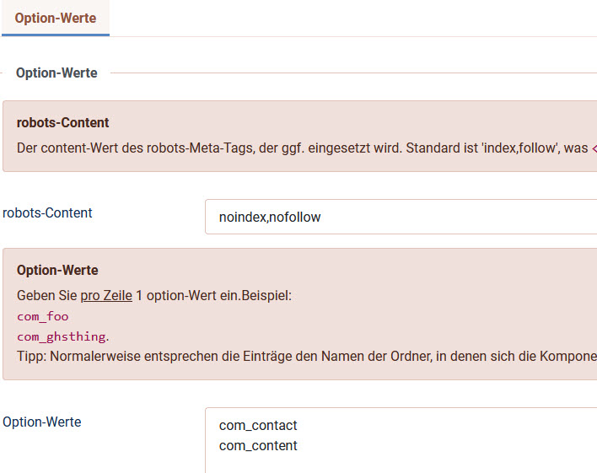The image size is (597, 473).
Task: Click the 'Tipp: Normalerweise' hint line
Action: (76, 356)
